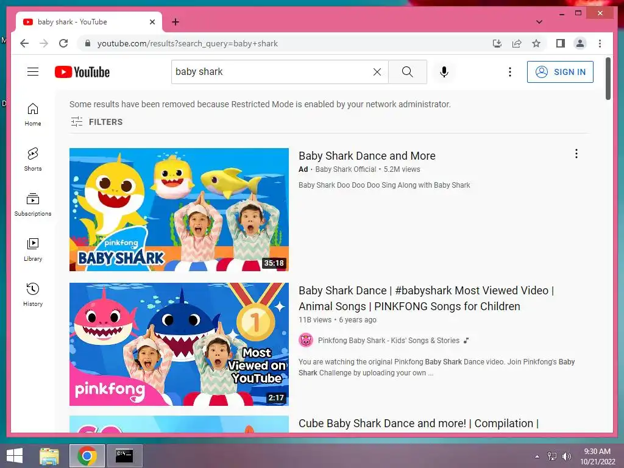Viewport: 624px width, 468px height.
Task: Visit the Baby Shark Official channel link
Action: pos(346,169)
